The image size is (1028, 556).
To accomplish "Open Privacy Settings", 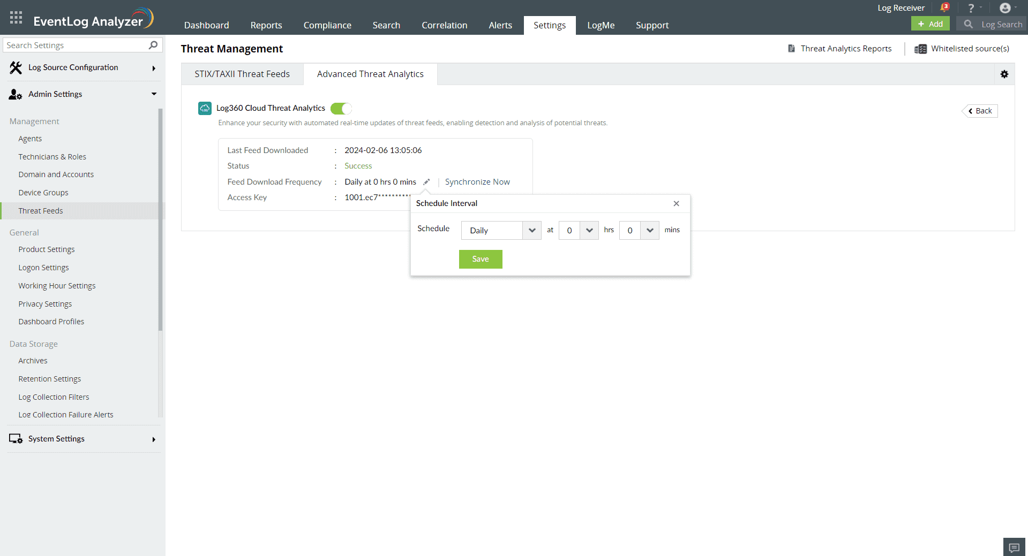I will click(x=45, y=304).
